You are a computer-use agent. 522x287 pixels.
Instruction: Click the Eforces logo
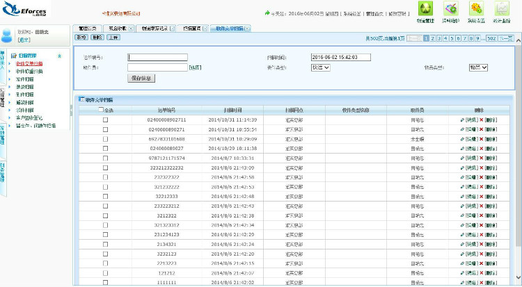tap(26, 11)
